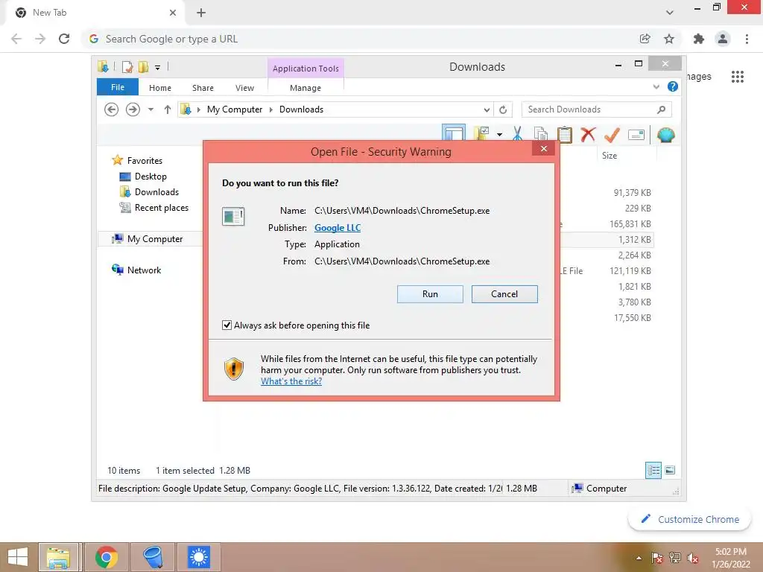Click the Run button in the security warning
The image size is (763, 572).
pos(430,293)
